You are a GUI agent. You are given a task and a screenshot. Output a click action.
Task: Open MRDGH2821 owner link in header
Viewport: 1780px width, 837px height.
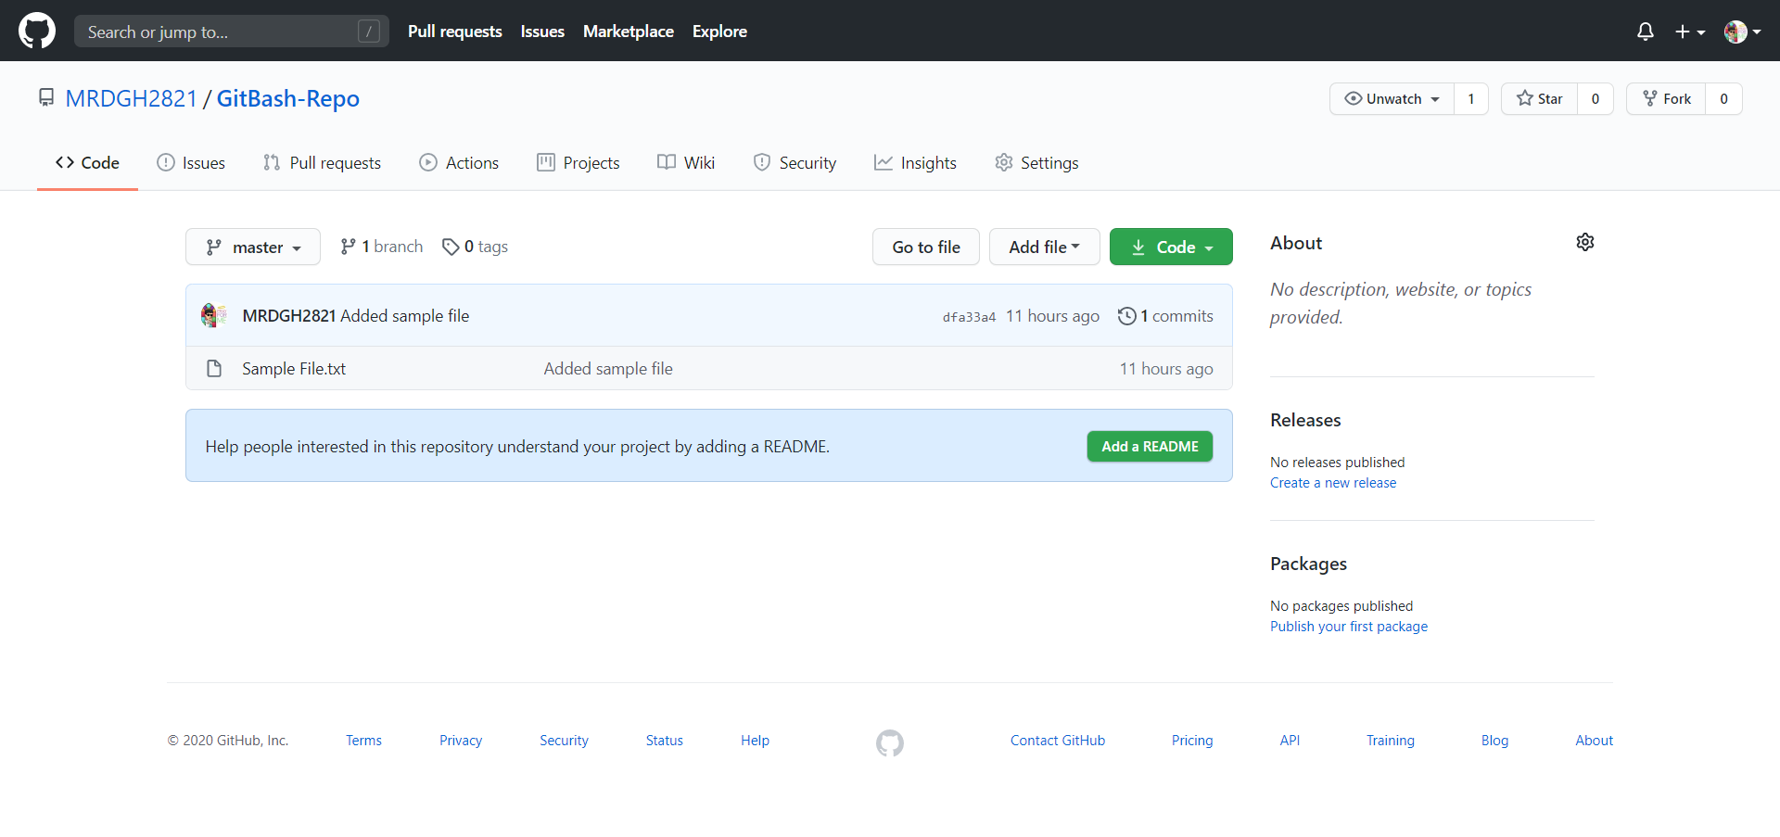[132, 98]
